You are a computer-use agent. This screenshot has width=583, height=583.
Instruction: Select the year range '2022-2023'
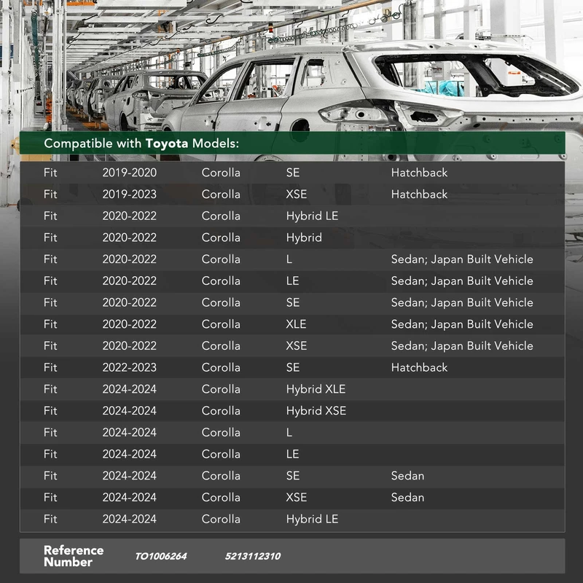(130, 367)
